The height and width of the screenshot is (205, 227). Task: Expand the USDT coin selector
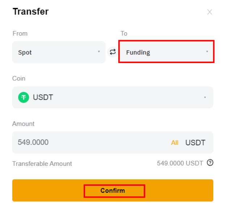pyautogui.click(x=113, y=97)
